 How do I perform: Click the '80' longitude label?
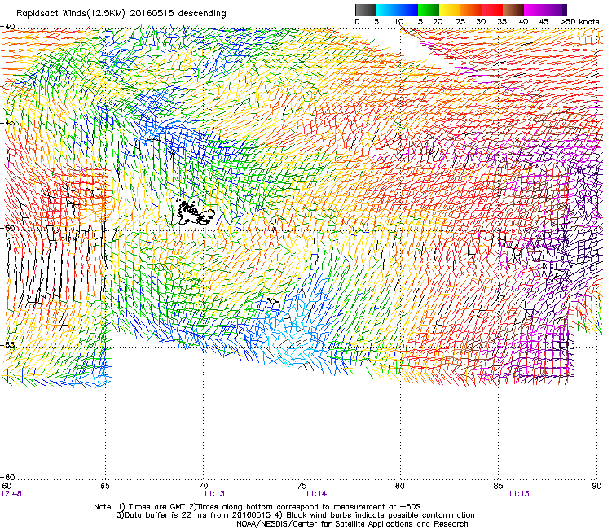[400, 486]
